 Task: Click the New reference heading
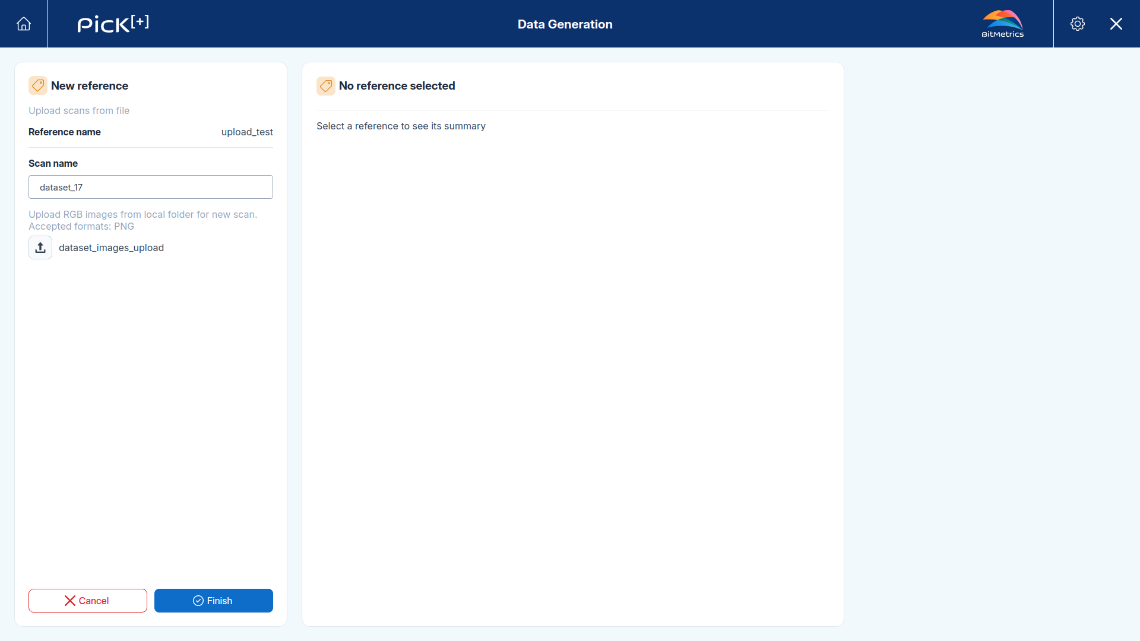[90, 85]
